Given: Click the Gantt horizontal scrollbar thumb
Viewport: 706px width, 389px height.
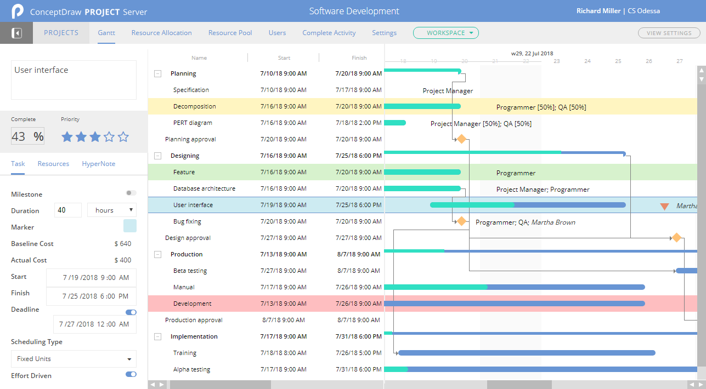Looking at the screenshot, I should (519, 385).
